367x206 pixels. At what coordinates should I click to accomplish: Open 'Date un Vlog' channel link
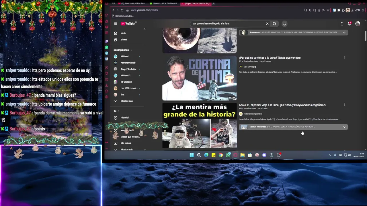tap(249, 67)
